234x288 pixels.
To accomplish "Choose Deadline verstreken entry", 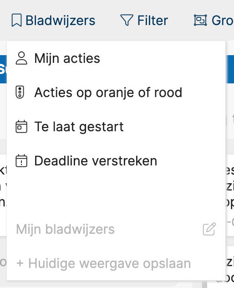I will (96, 161).
